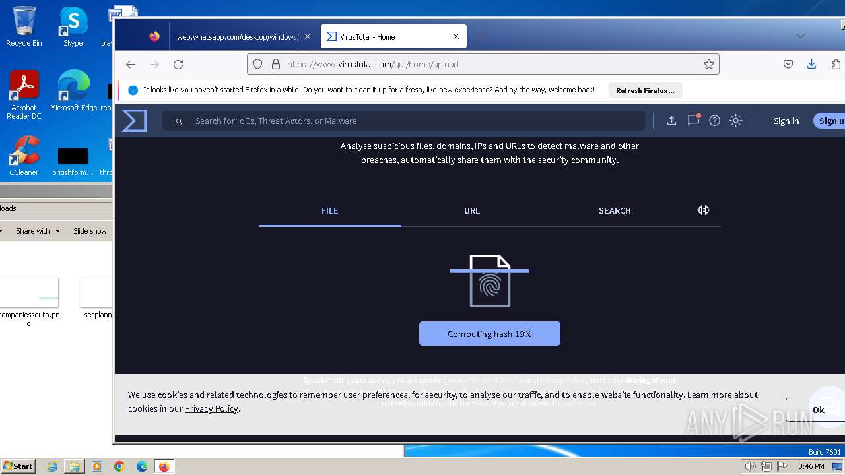This screenshot has width=845, height=475.
Task: Open Microsoft Edge desktop shortcut
Action: (x=73, y=91)
